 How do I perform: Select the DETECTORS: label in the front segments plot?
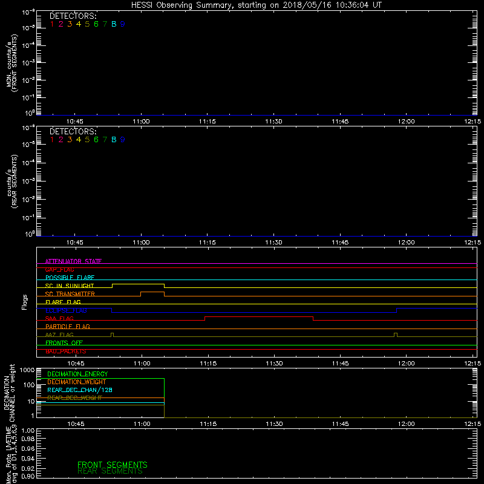point(73,16)
